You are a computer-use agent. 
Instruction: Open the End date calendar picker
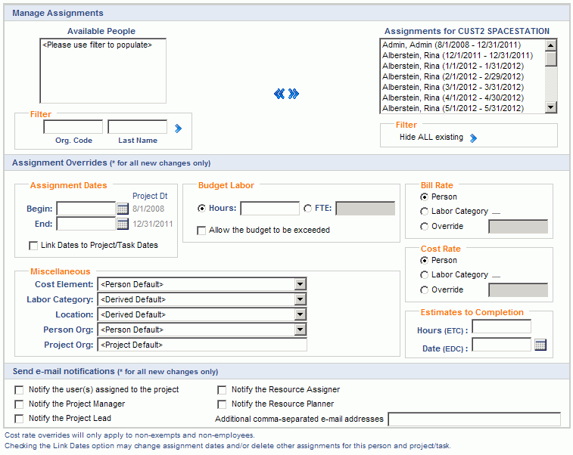tap(123, 224)
